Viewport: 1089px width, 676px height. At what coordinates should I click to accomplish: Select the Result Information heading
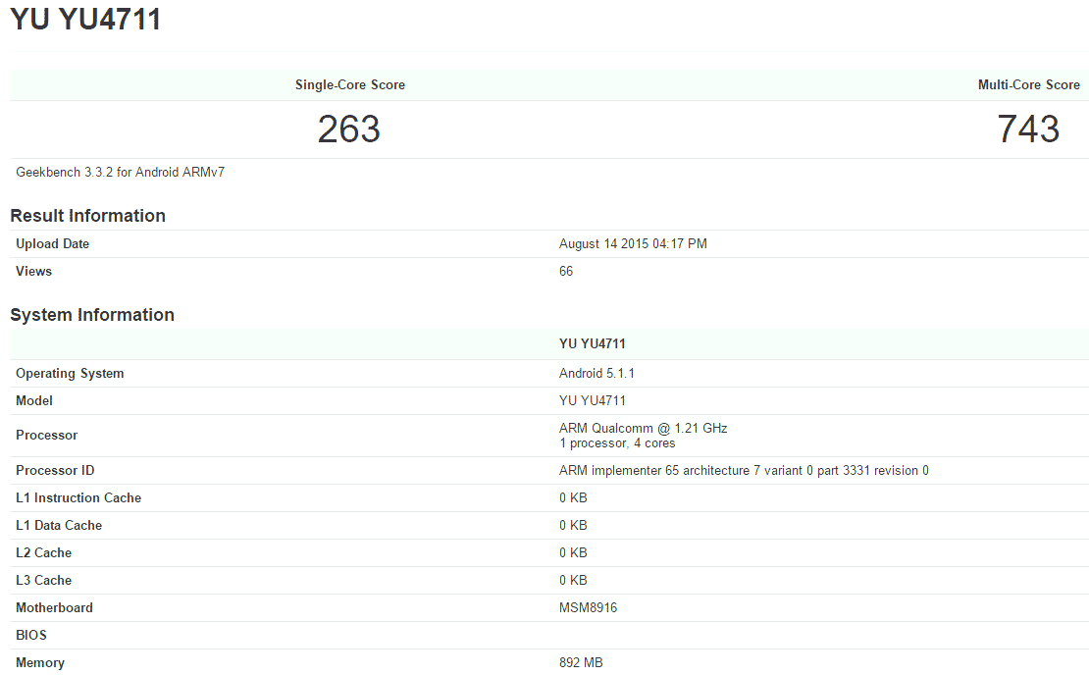[x=87, y=216]
